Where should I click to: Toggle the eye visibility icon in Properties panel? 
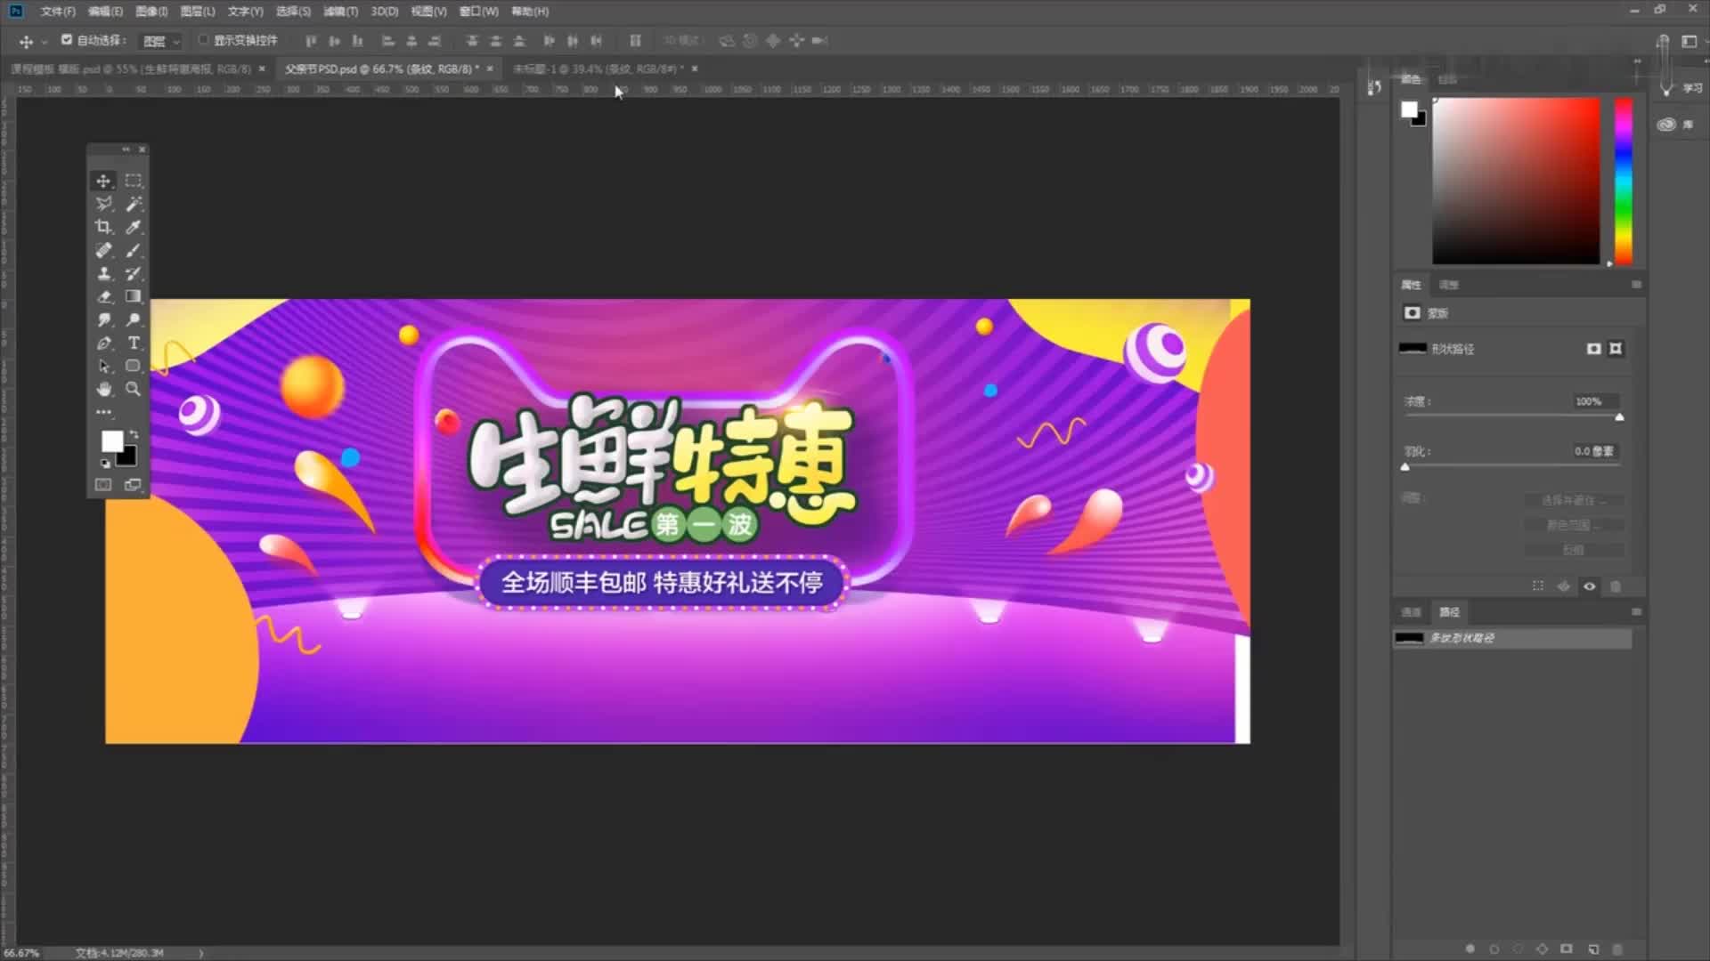(1589, 586)
